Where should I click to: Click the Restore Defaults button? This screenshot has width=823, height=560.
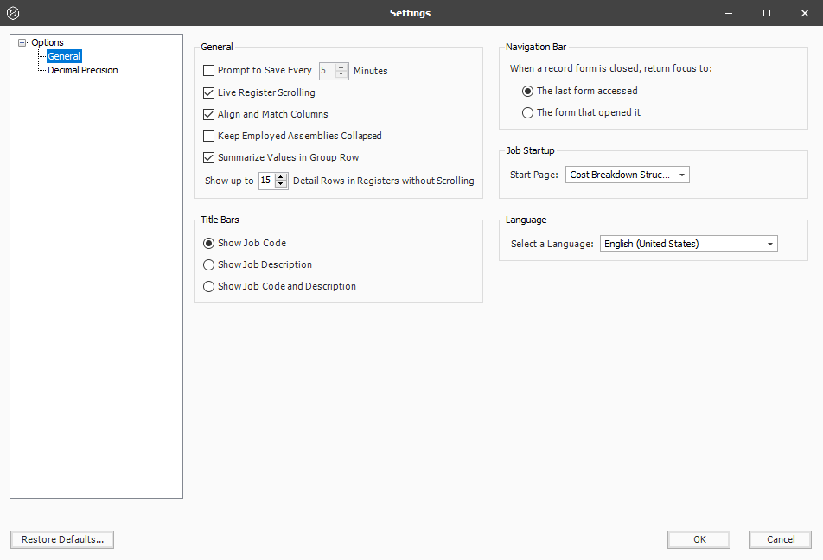pos(62,539)
